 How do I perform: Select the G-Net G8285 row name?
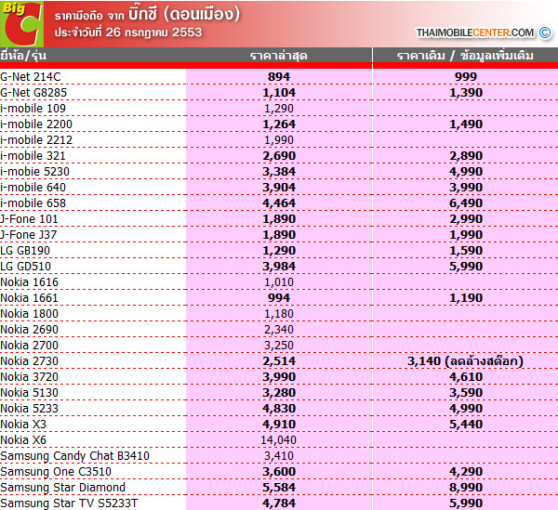point(33,92)
